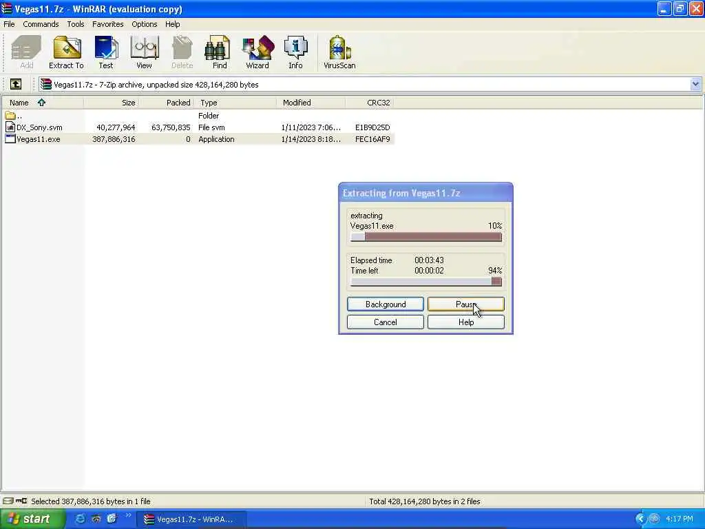This screenshot has height=529, width=705.
Task: Open Internet Explorer from quick launch
Action: point(80,519)
